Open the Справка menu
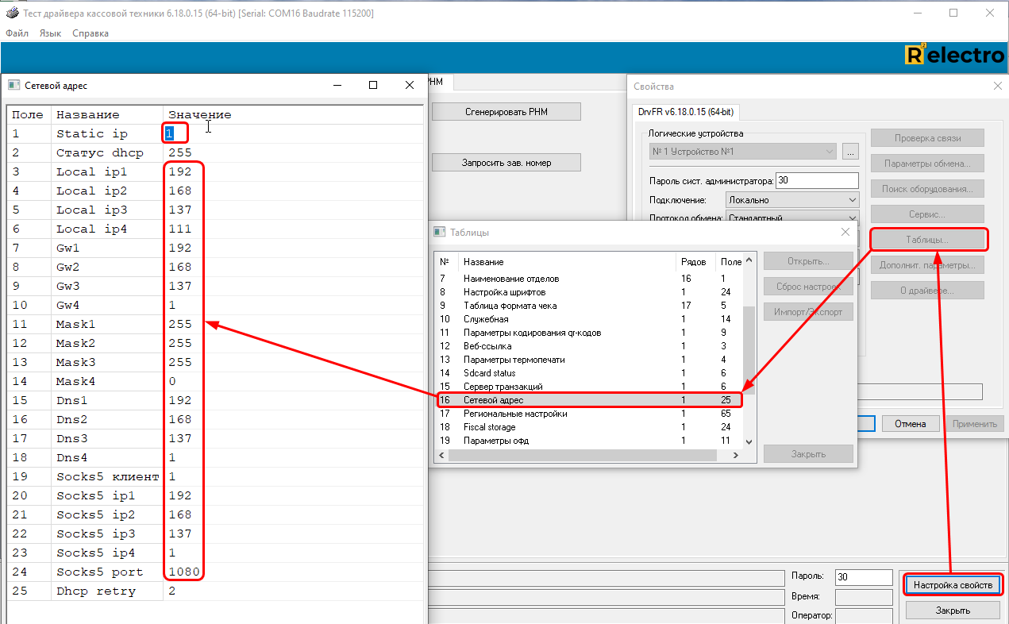The width and height of the screenshot is (1009, 624). pyautogui.click(x=91, y=33)
